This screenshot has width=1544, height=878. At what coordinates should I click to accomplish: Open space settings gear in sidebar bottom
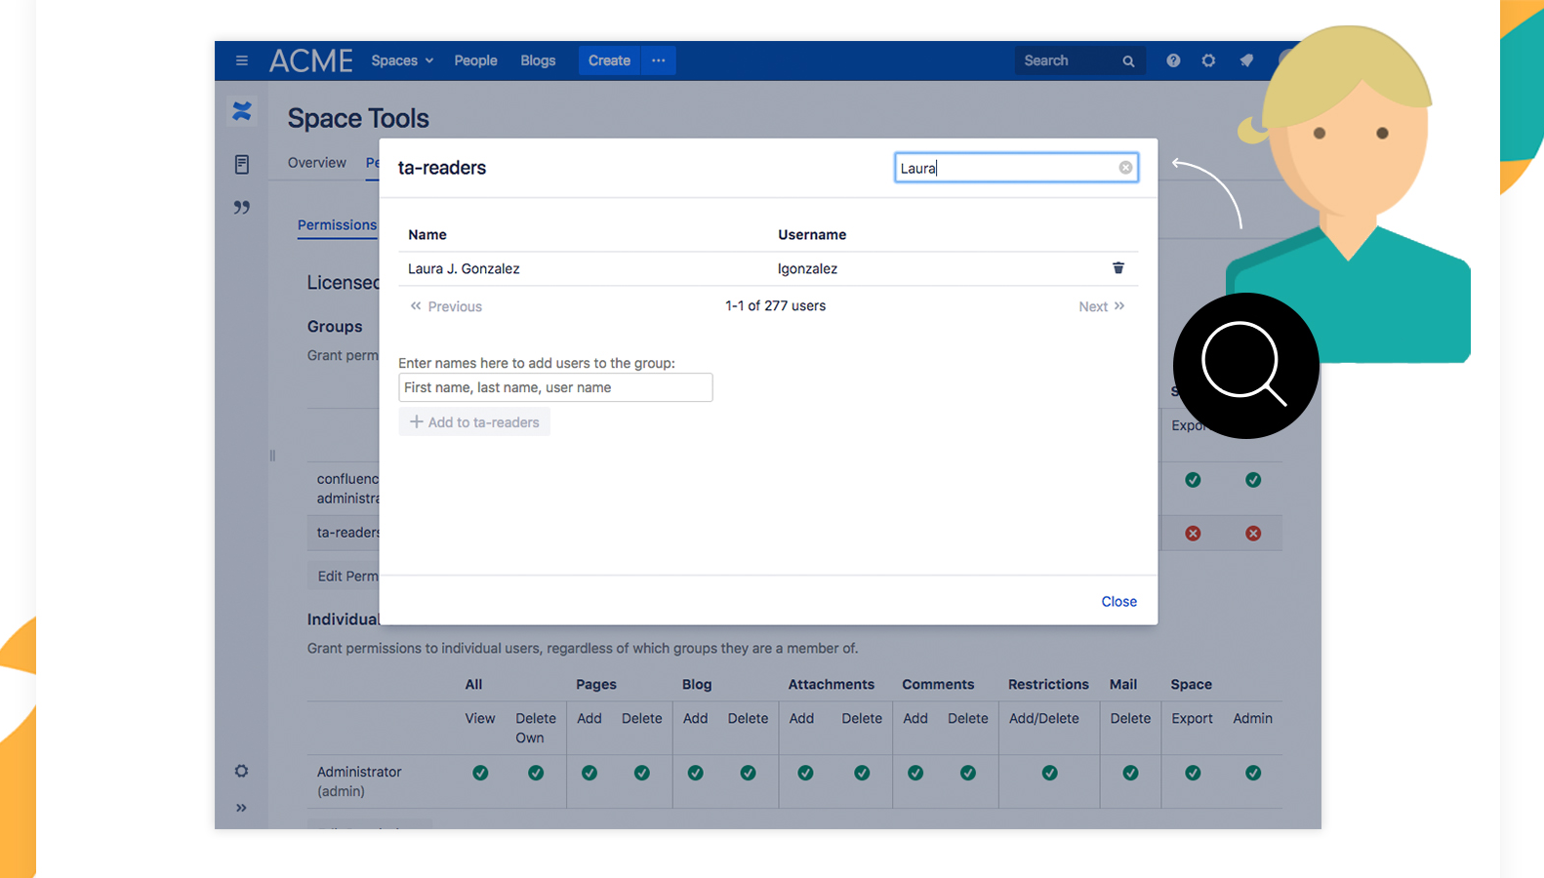point(241,772)
